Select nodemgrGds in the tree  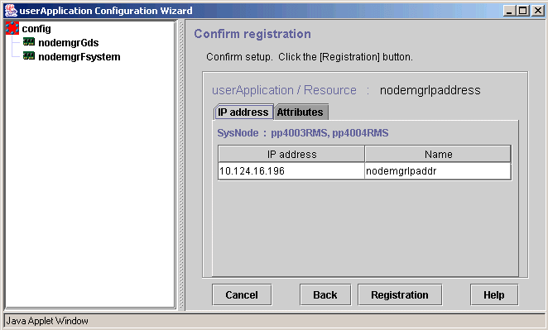tap(69, 43)
